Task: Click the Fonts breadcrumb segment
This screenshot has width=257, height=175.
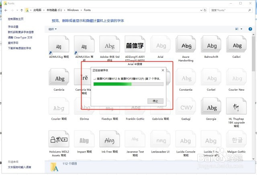Action: click(87, 10)
